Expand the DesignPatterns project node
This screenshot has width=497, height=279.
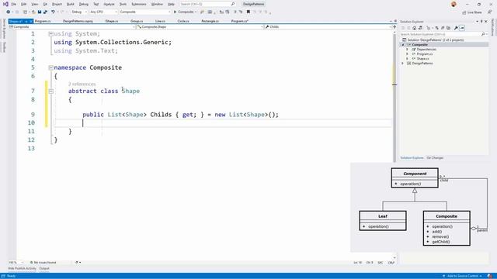tap(403, 64)
